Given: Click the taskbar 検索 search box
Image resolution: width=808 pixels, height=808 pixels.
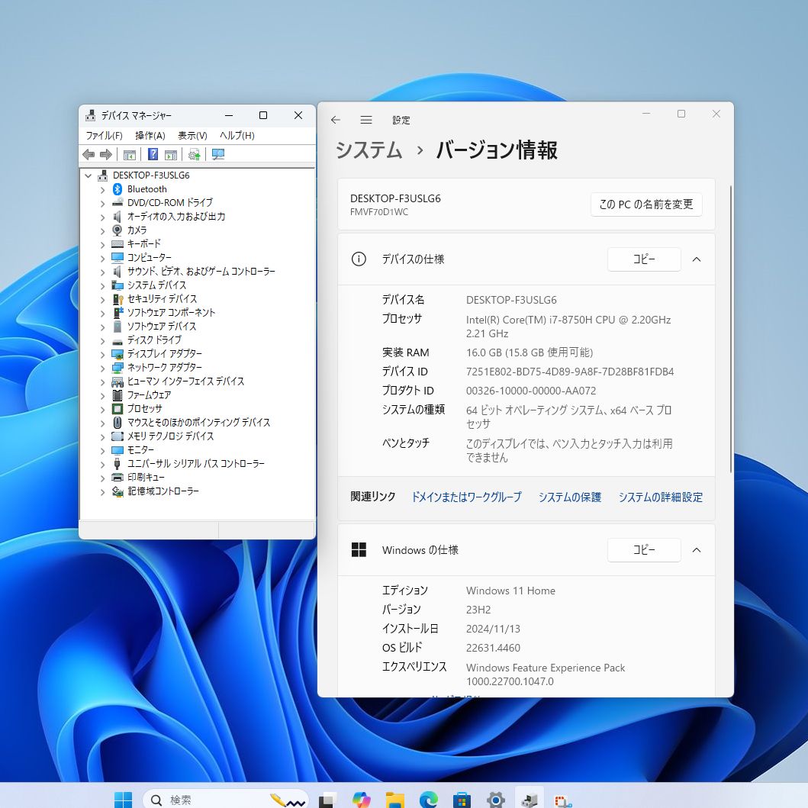Looking at the screenshot, I should point(225,800).
